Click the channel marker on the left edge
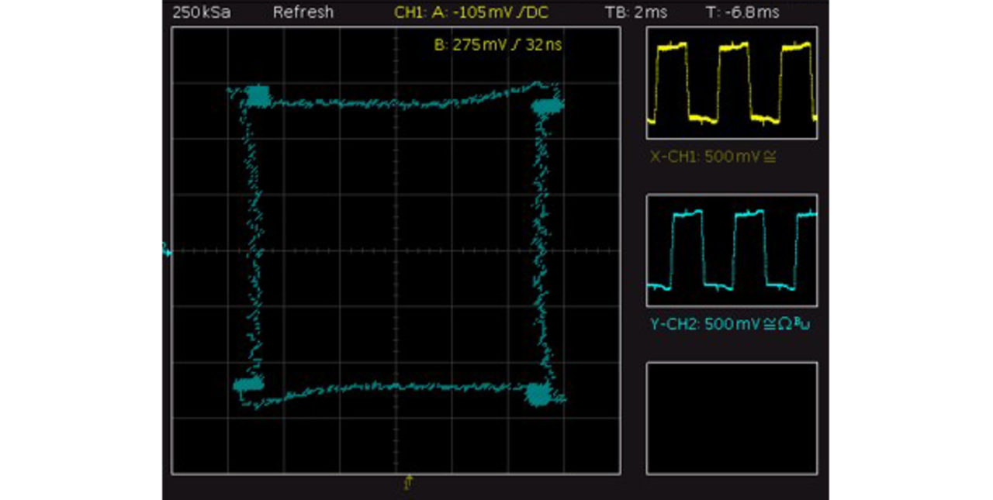 [x=164, y=250]
